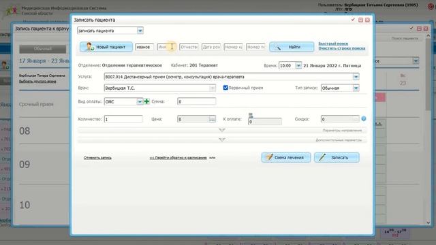Select the Обычный tab in background window
Viewport: 436px width, 245px height.
coord(42,49)
